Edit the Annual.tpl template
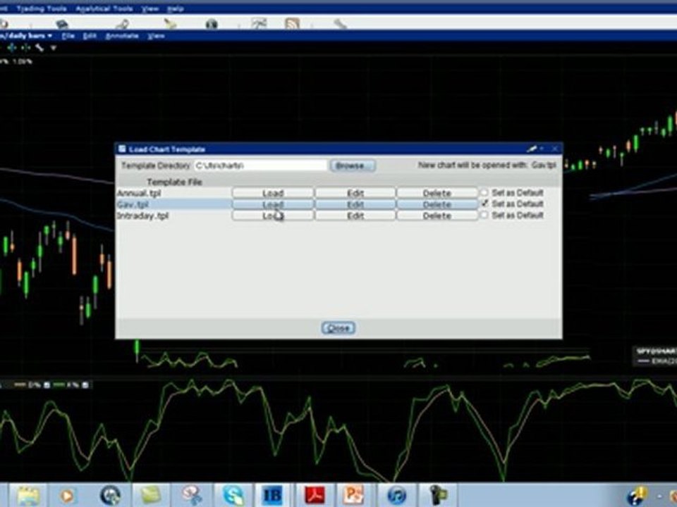 [x=355, y=193]
